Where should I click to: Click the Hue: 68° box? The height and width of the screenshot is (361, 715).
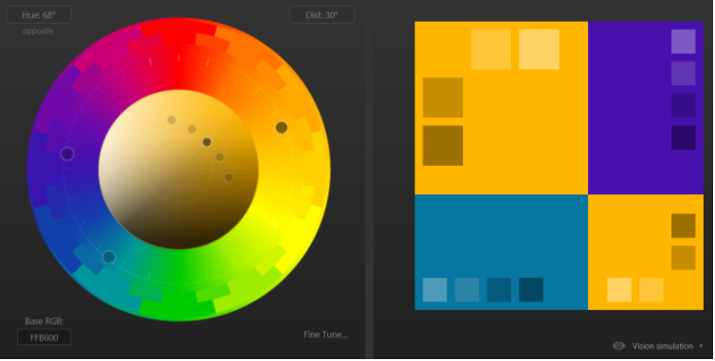coord(39,14)
